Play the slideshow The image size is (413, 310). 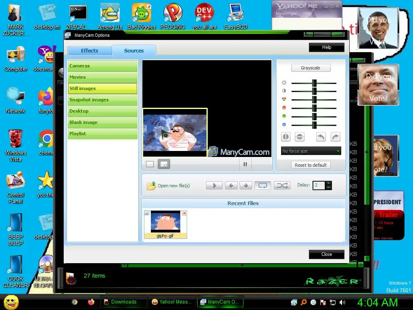pos(214,186)
